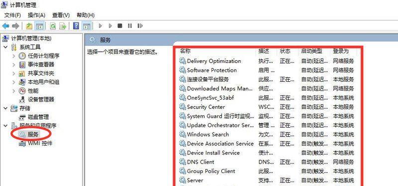The width and height of the screenshot is (398, 186).
Task: Open the 操作(A) menu
Action: coord(36,15)
